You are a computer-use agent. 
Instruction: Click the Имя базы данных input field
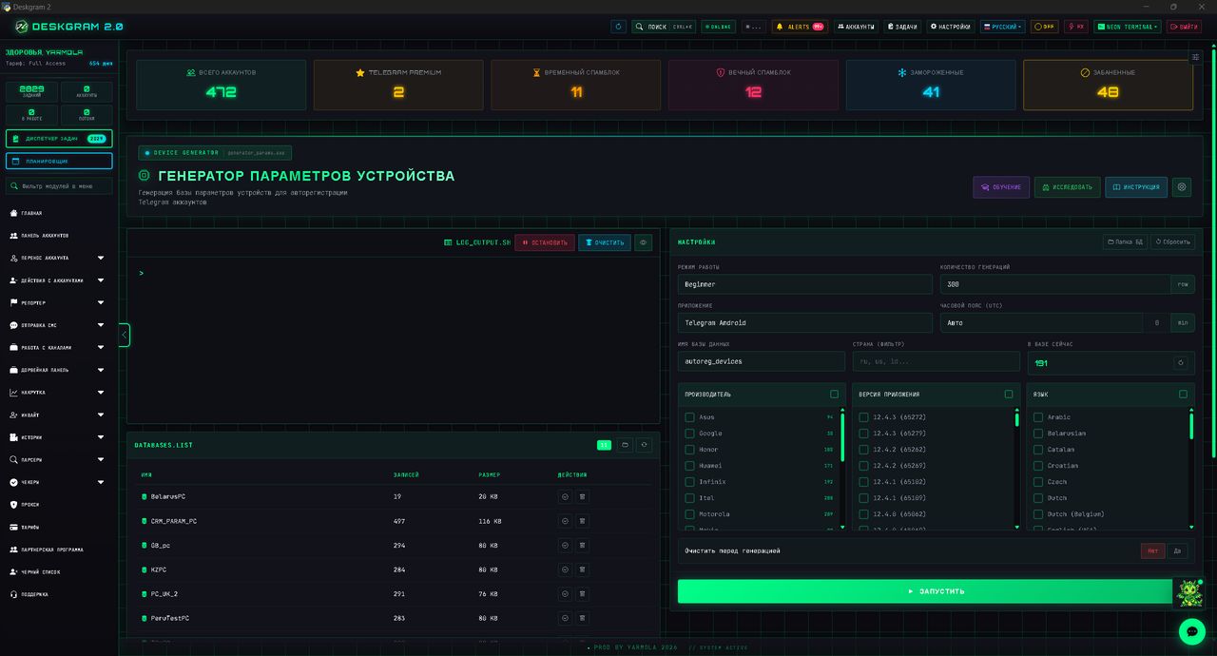762,361
